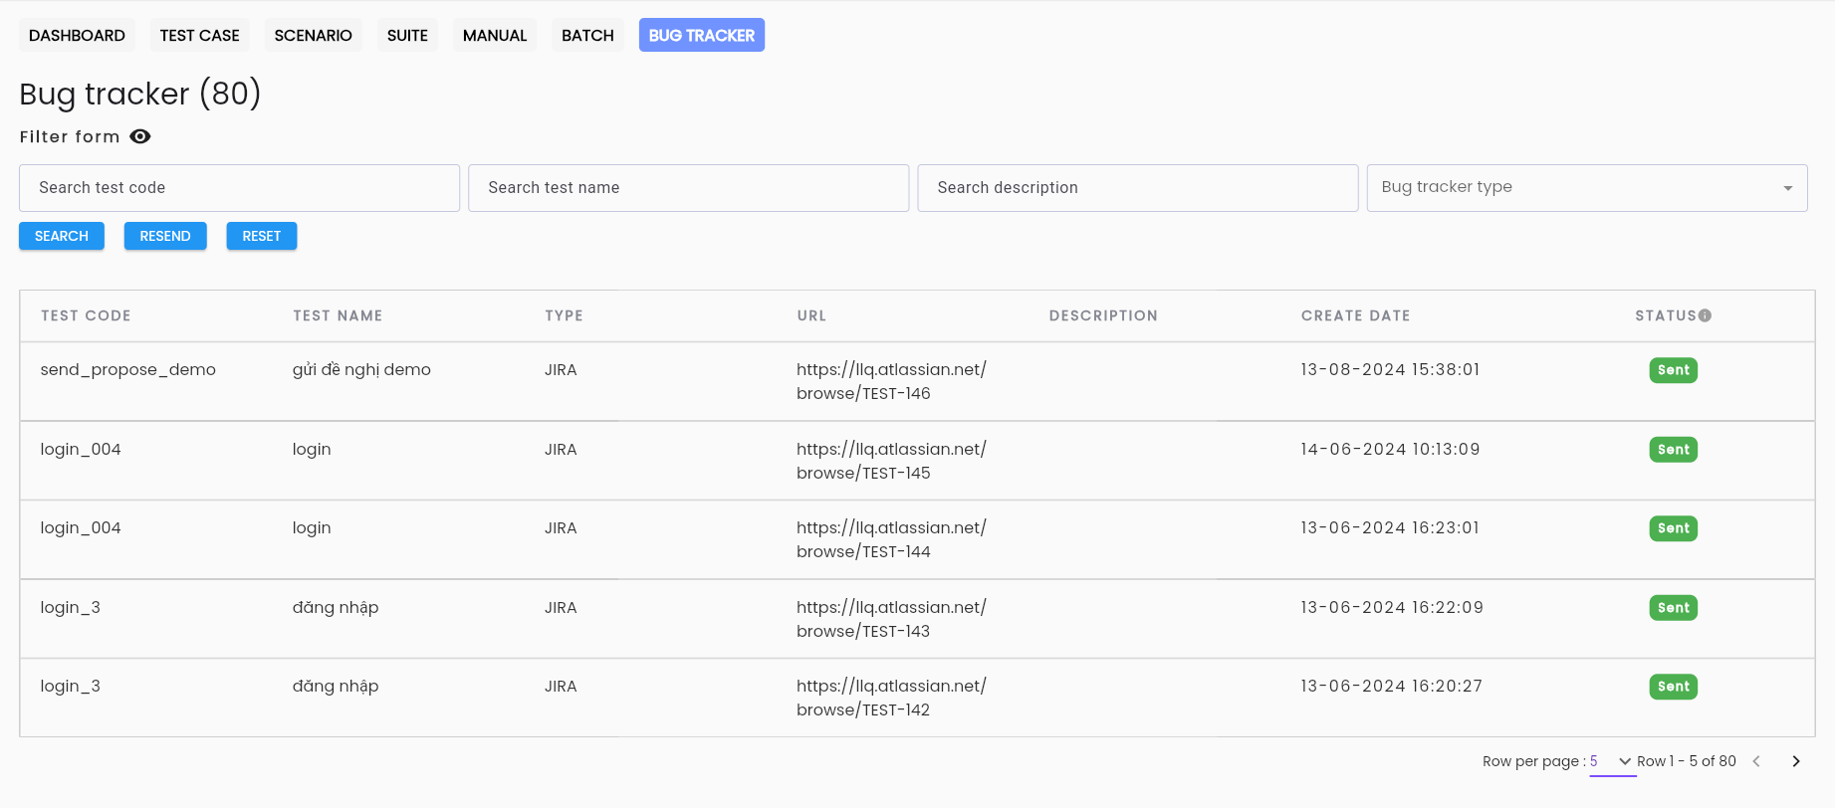The width and height of the screenshot is (1835, 808).
Task: Click the Create Date column header
Action: (x=1355, y=315)
